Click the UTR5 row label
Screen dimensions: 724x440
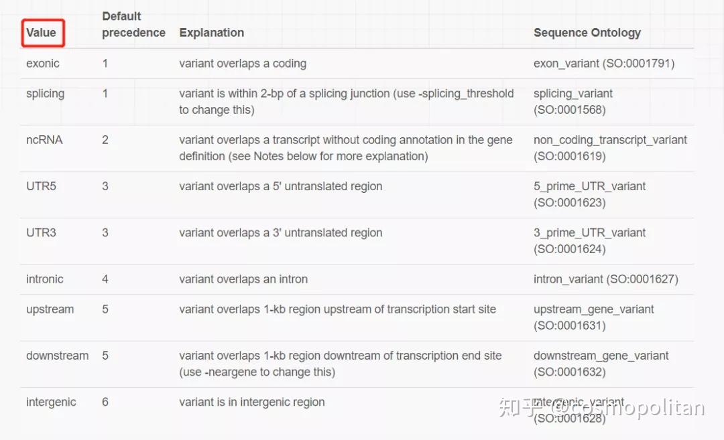pos(41,186)
